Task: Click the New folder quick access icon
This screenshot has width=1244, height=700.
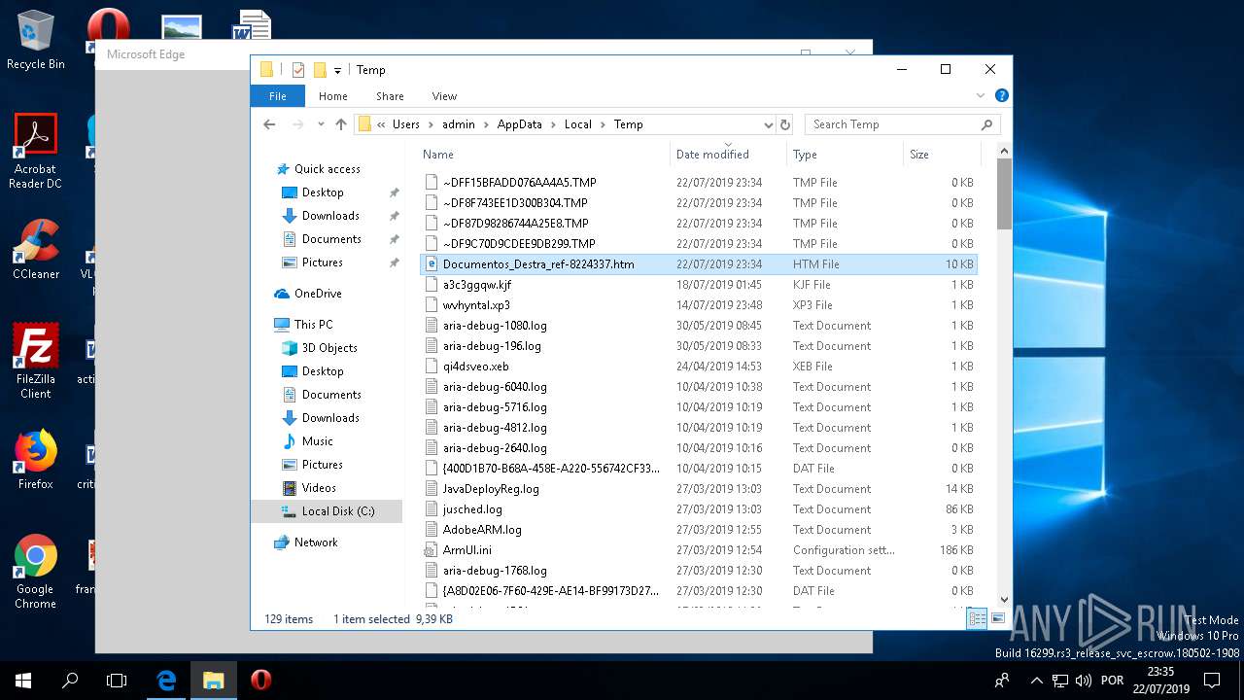Action: pos(319,70)
